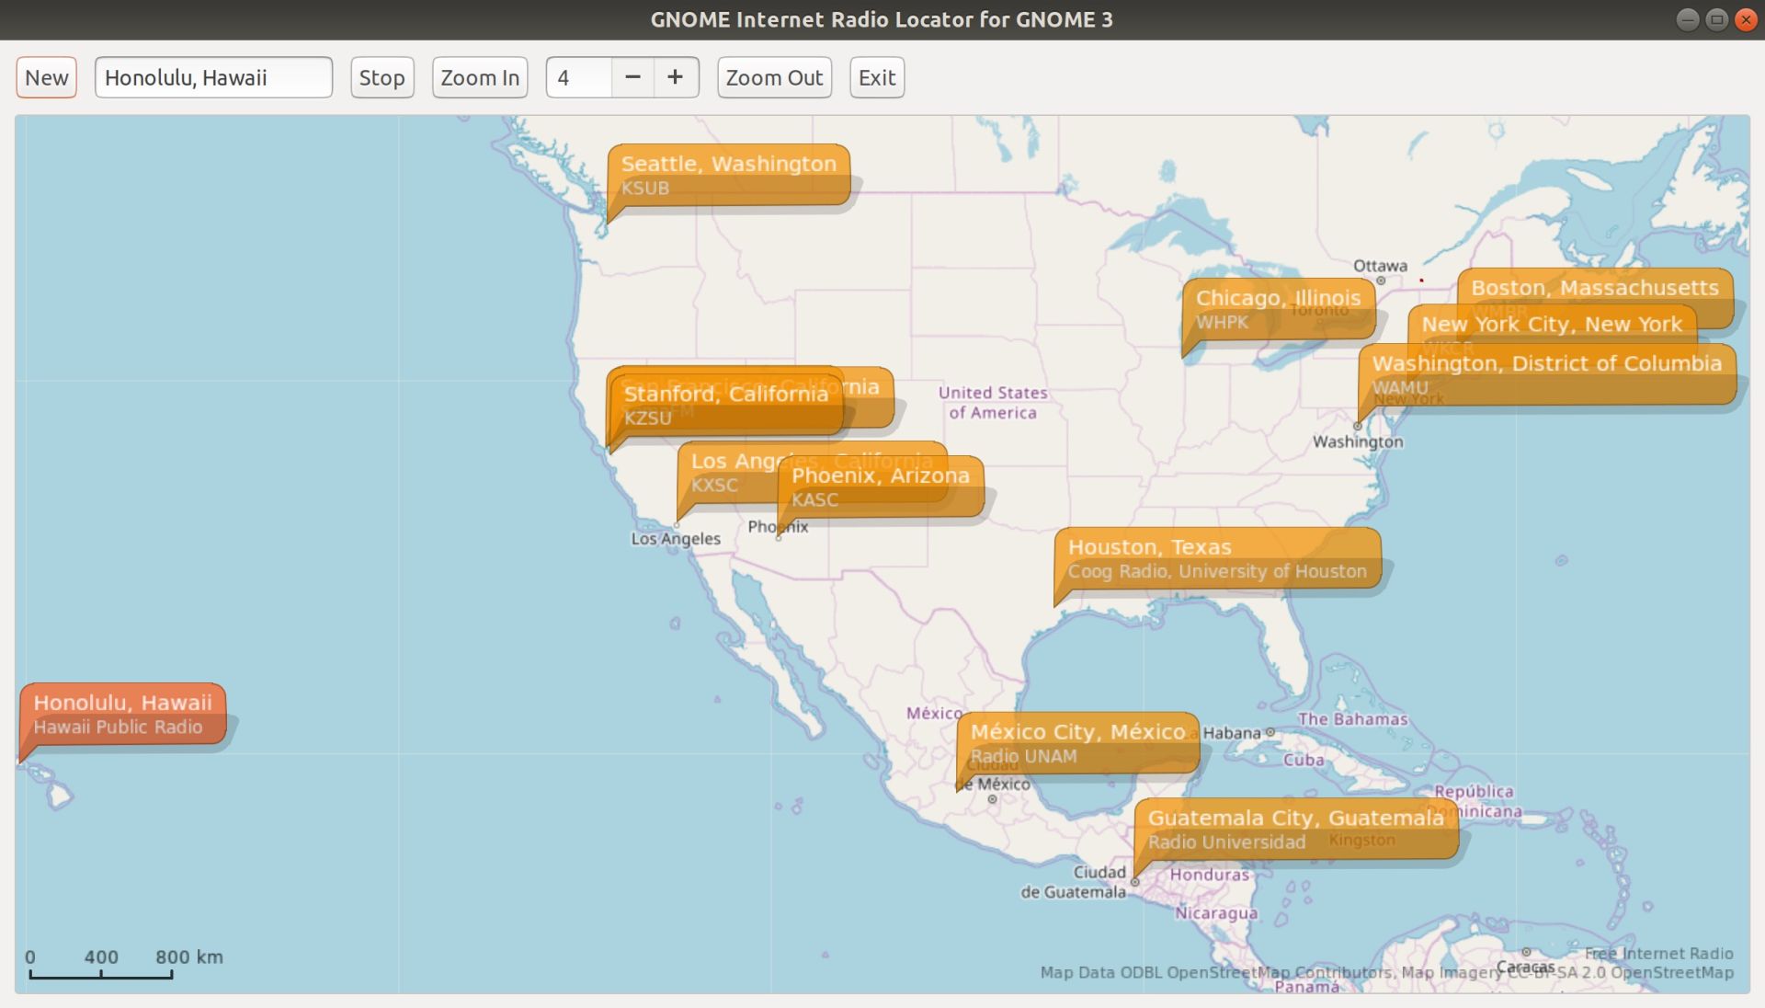Select Guatemala City Radio Universidad marker
The height and width of the screenshot is (1008, 1765).
1295,829
